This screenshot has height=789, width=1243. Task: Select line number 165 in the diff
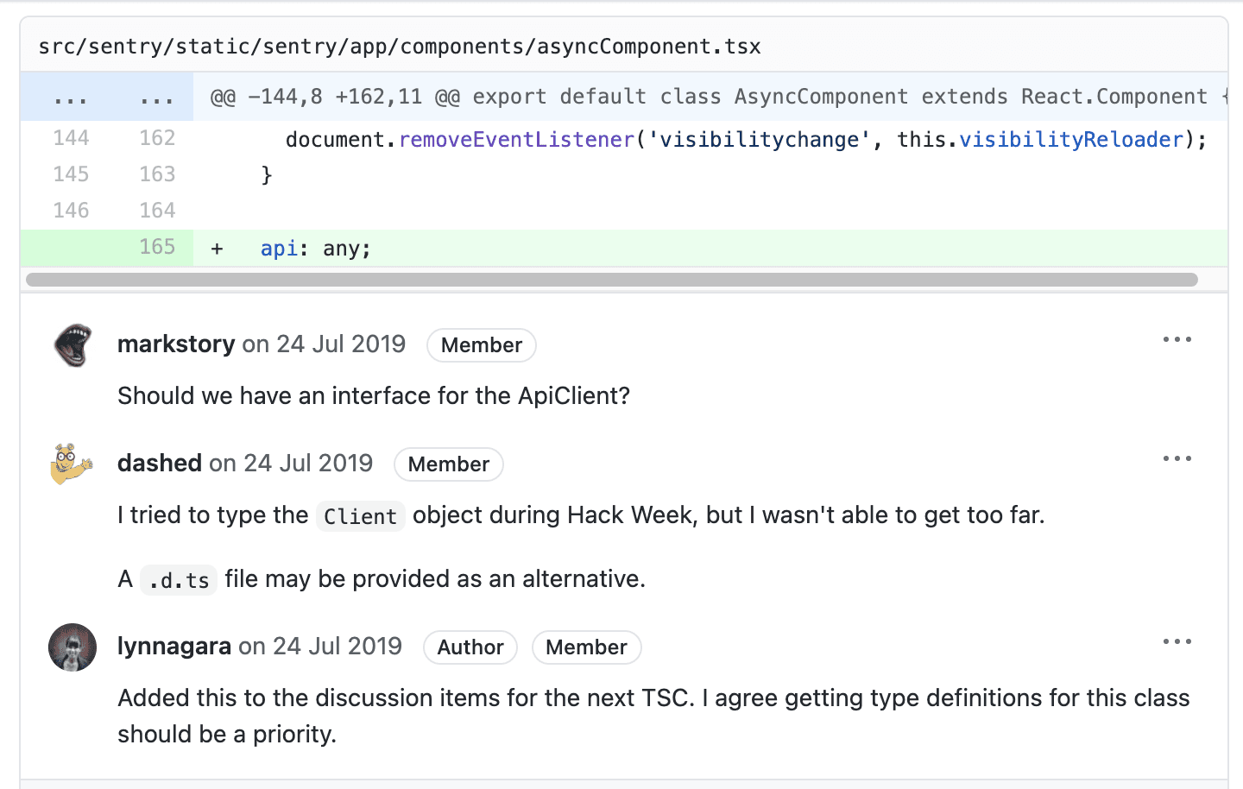[x=158, y=247]
